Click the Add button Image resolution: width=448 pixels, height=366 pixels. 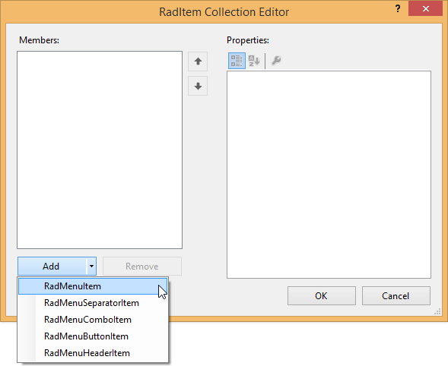pyautogui.click(x=52, y=267)
